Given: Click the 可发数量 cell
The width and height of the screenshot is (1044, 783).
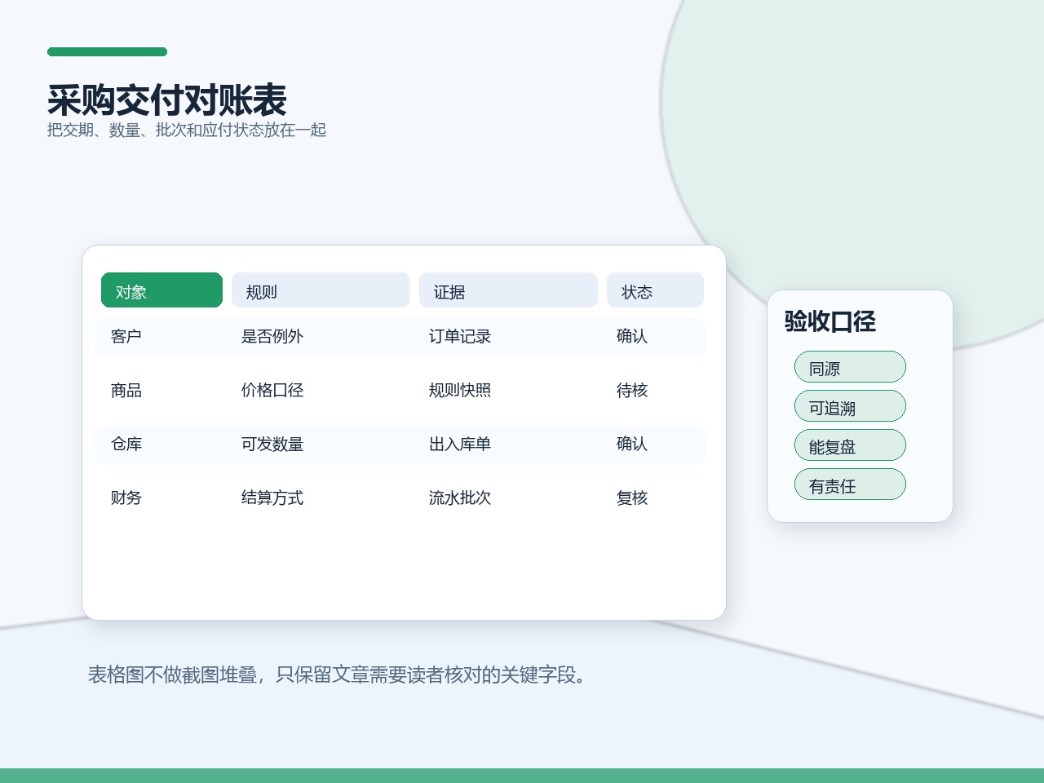Looking at the screenshot, I should pyautogui.click(x=272, y=445).
